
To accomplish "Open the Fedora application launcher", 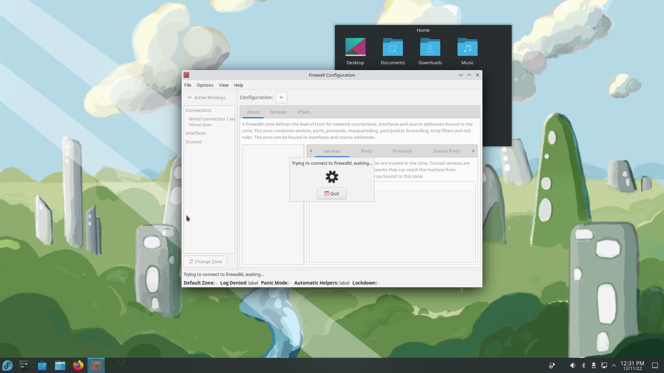I will click(x=8, y=365).
